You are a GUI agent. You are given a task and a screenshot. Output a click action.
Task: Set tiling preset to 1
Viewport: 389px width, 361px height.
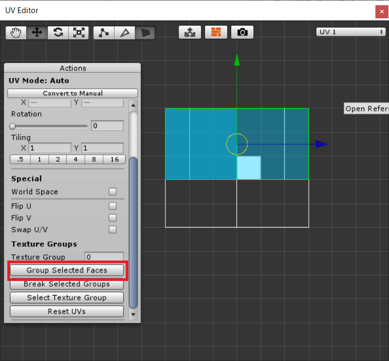pyautogui.click(x=39, y=160)
